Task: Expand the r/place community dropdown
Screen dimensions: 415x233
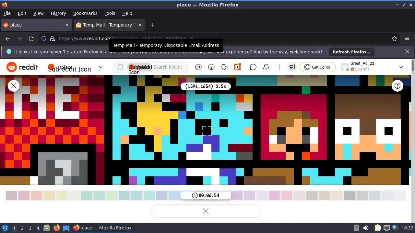Action: pyautogui.click(x=101, y=67)
